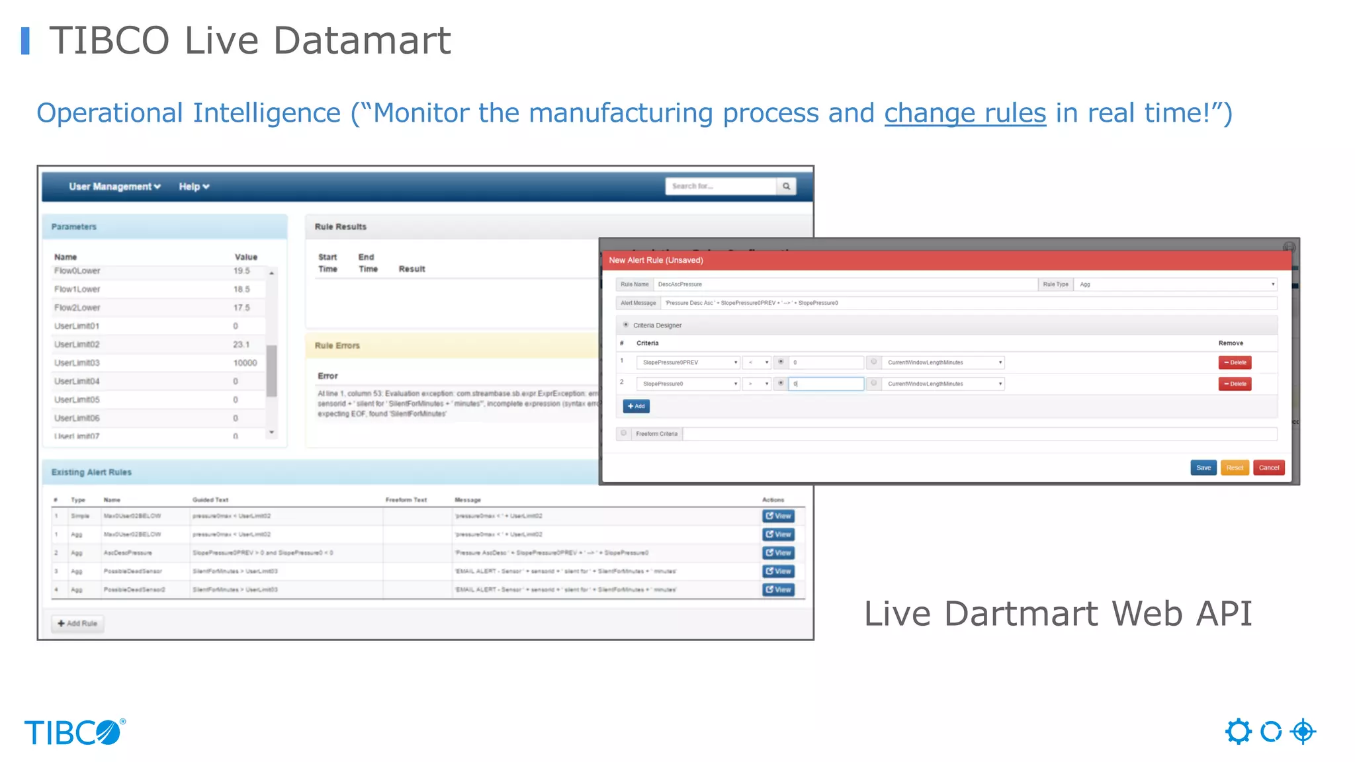
Task: Delete criteria row 2
Action: click(x=1235, y=384)
